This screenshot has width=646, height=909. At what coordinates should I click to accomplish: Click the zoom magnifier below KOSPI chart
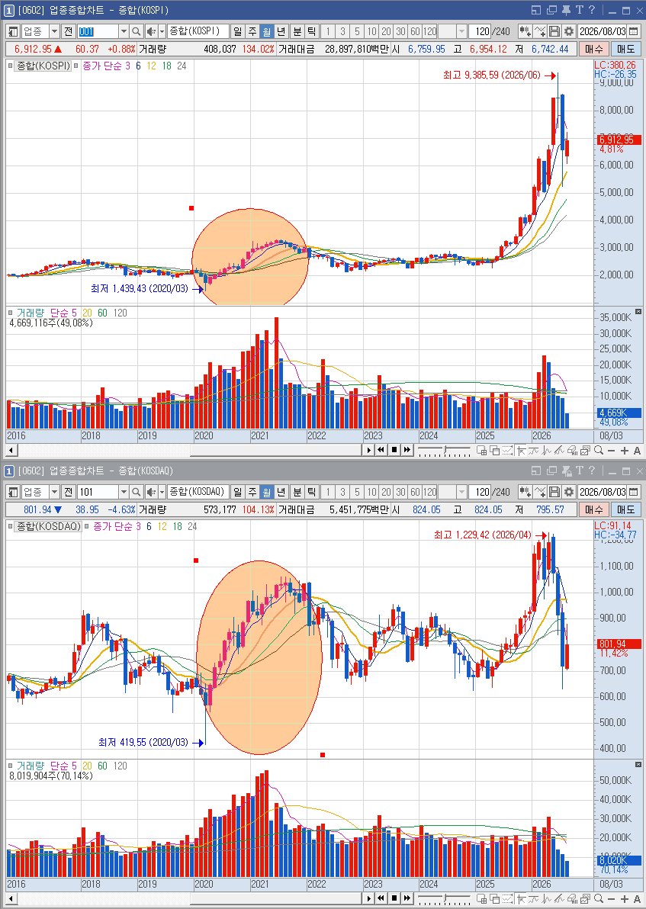[599, 451]
